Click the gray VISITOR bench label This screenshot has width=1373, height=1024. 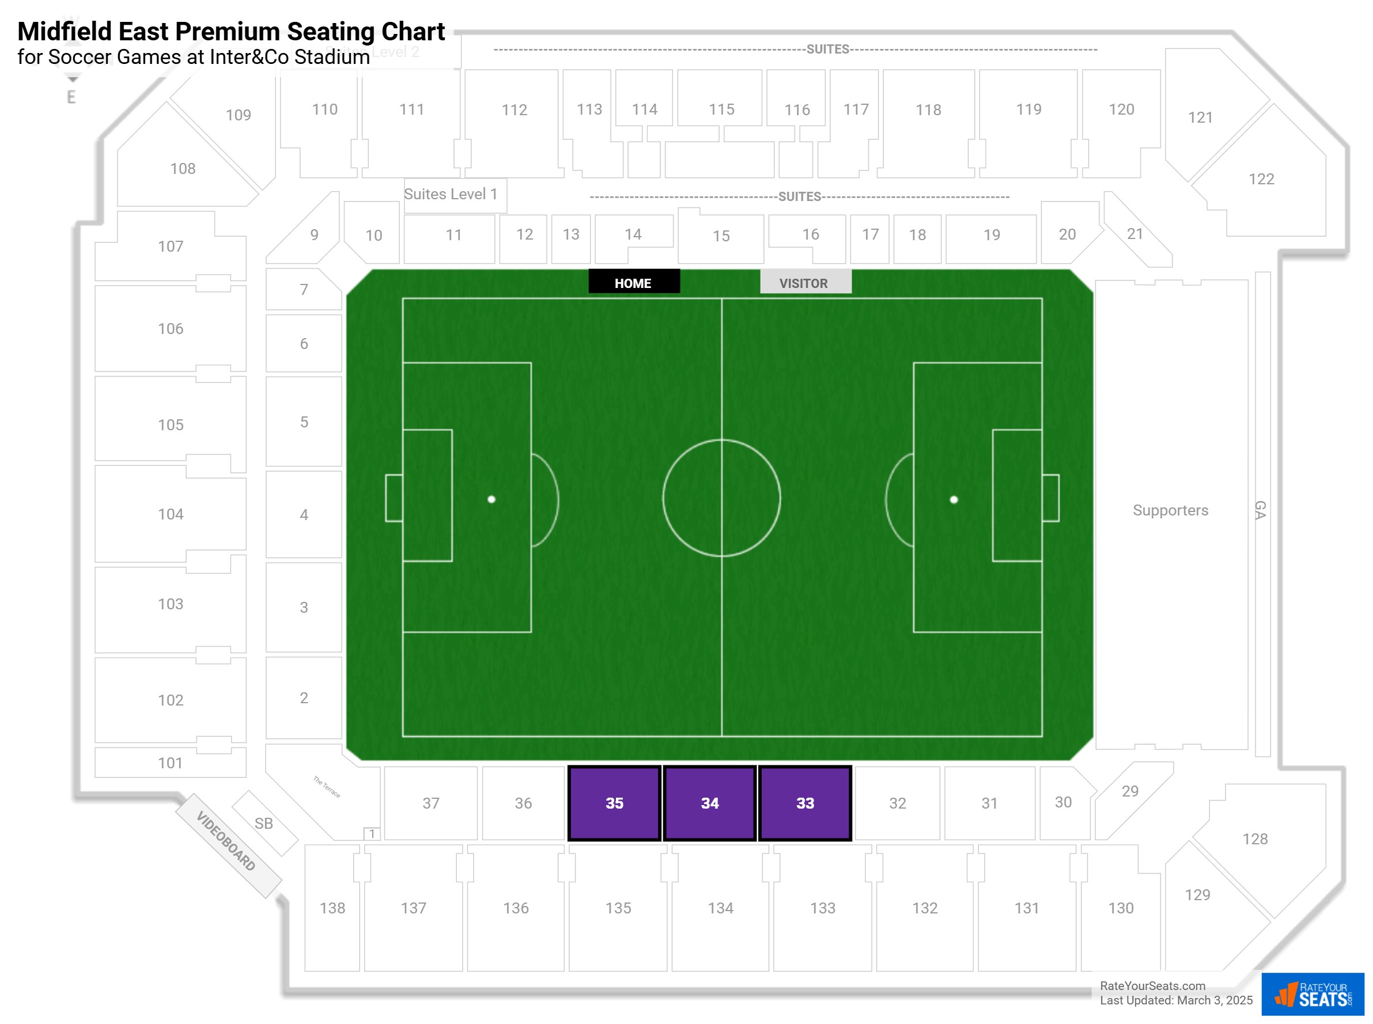click(804, 283)
